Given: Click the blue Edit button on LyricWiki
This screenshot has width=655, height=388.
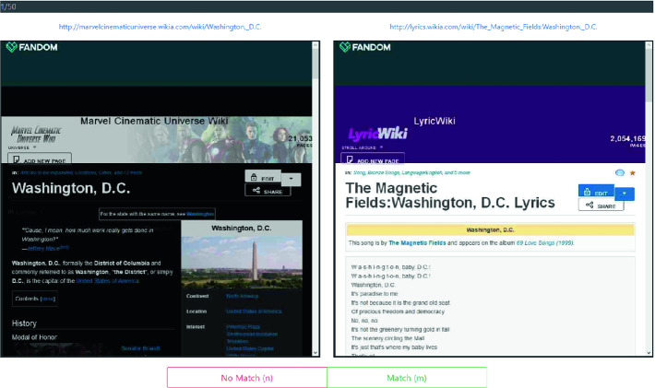Looking at the screenshot, I should 595,193.
